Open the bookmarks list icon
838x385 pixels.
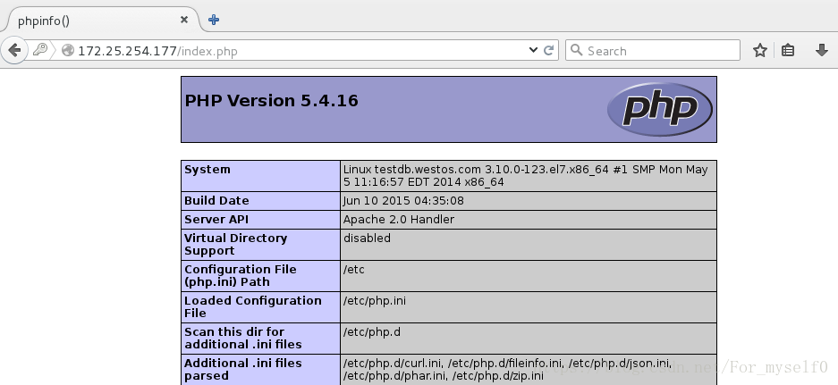pos(788,50)
